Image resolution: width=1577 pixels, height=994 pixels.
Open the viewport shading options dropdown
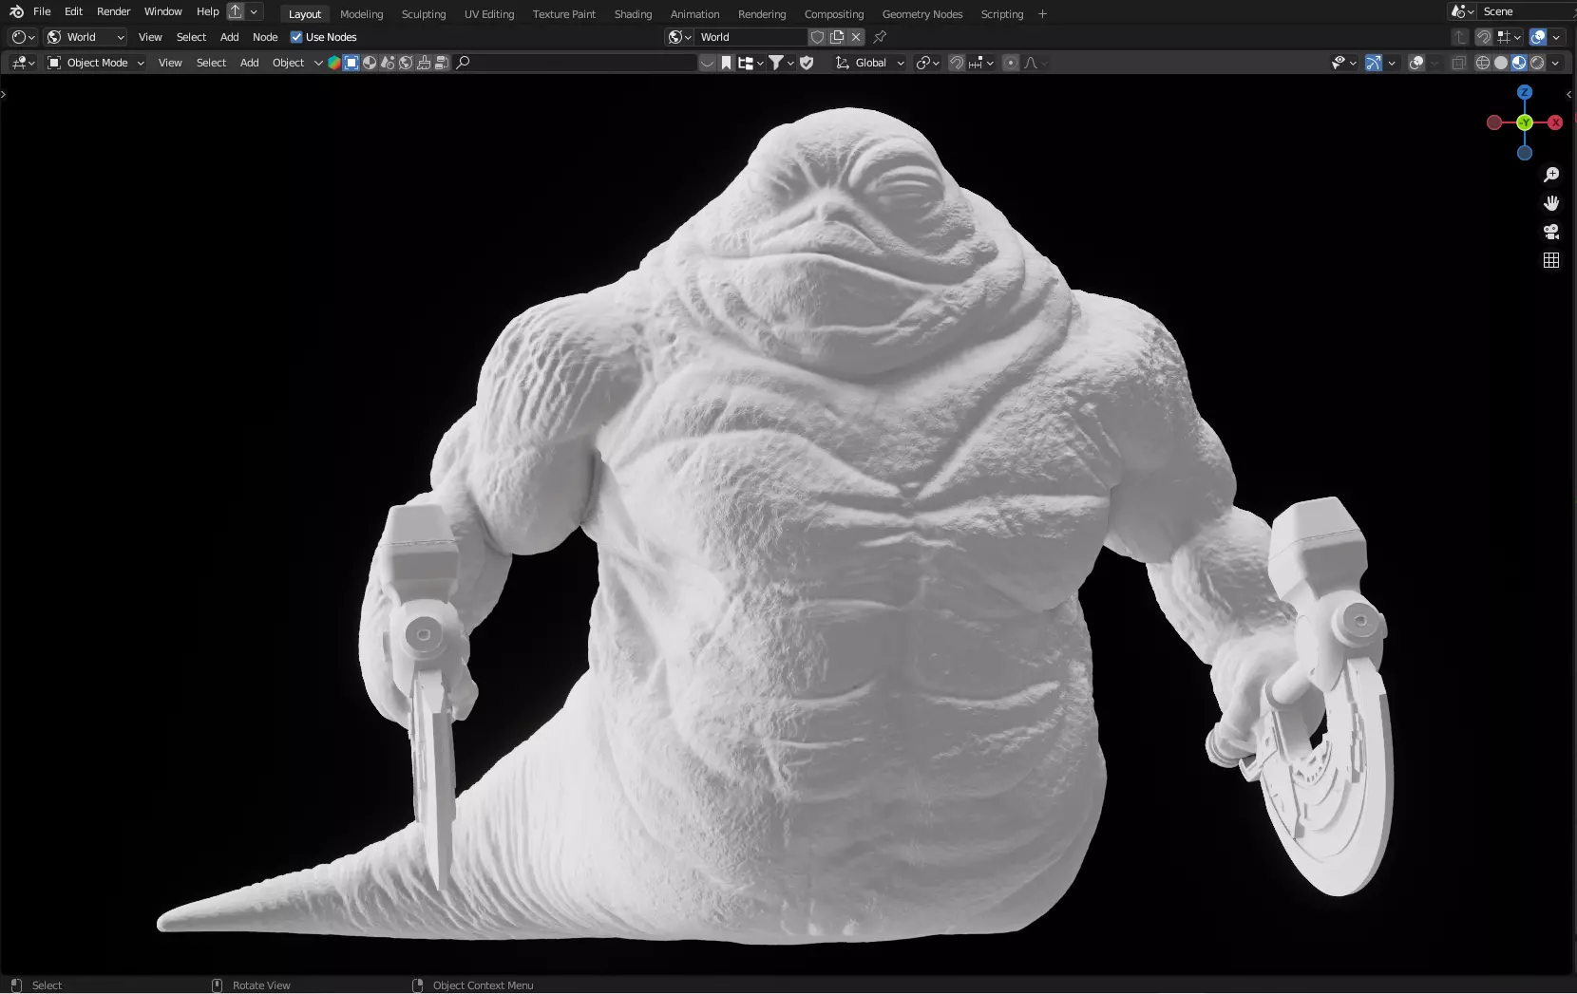pos(1555,63)
